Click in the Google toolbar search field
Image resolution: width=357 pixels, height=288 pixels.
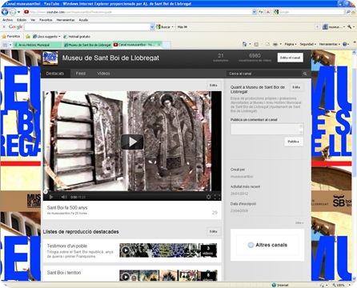(x=87, y=27)
